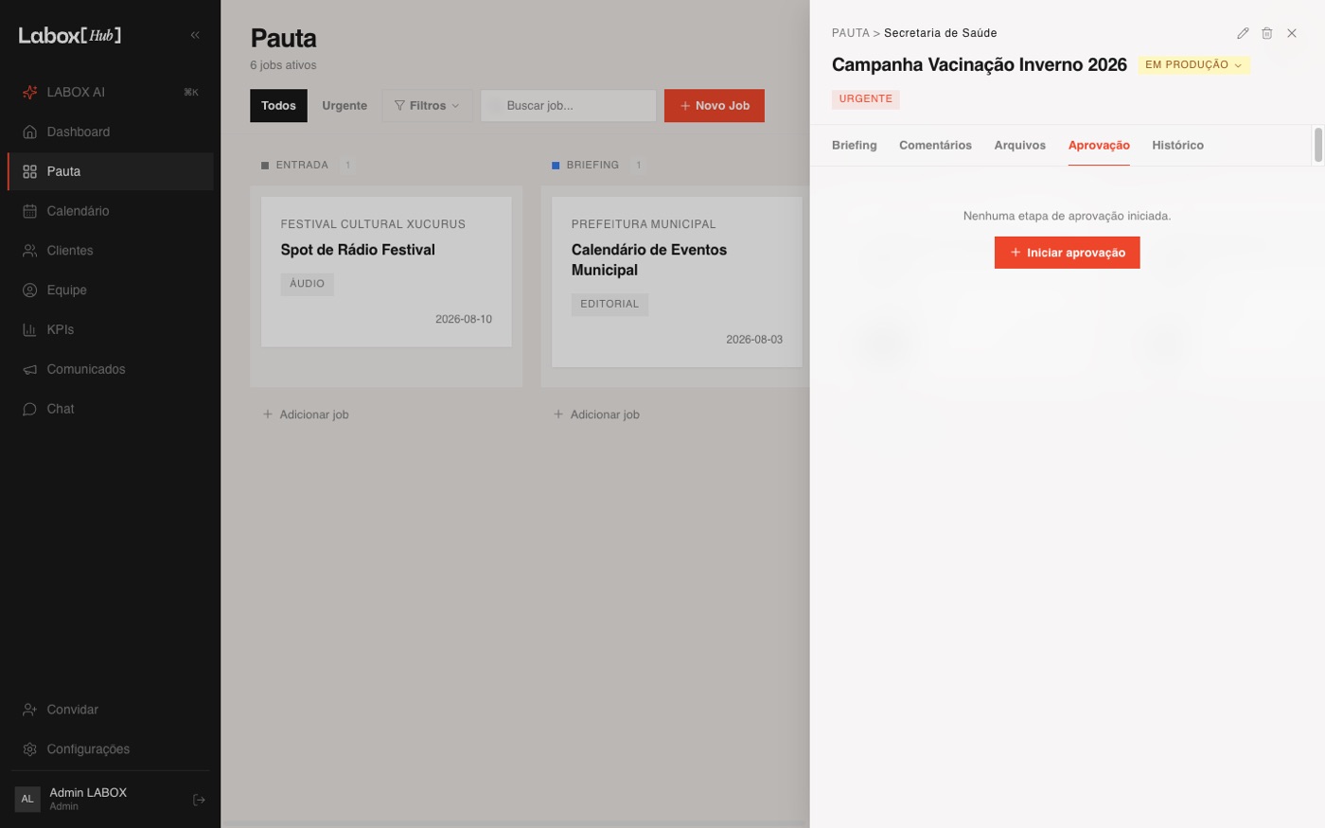Click 'Campanha Vacinação Inverno 2026' title
This screenshot has width=1325, height=828.
pyautogui.click(x=980, y=64)
